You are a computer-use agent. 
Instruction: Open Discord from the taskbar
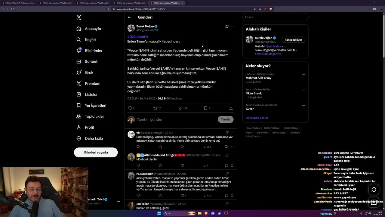[213, 213]
